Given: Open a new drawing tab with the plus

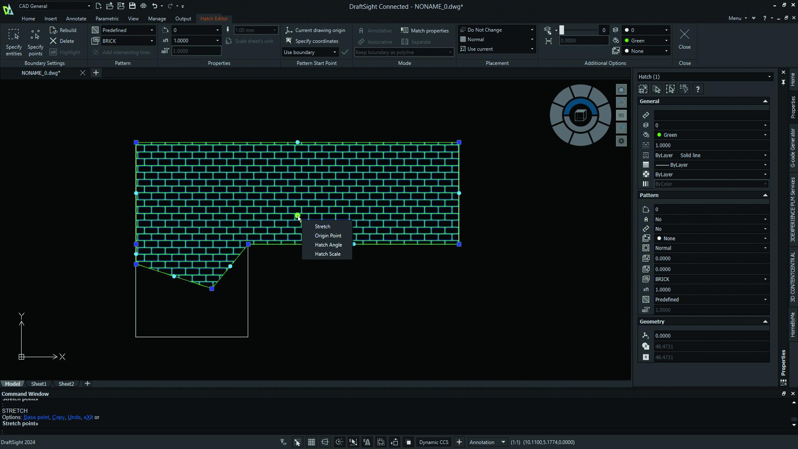Looking at the screenshot, I should coord(96,73).
